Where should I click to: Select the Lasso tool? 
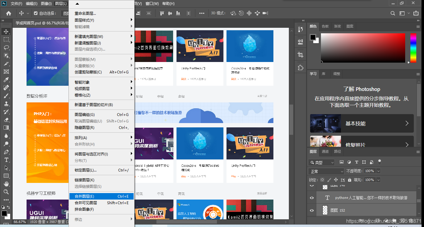tap(6, 47)
